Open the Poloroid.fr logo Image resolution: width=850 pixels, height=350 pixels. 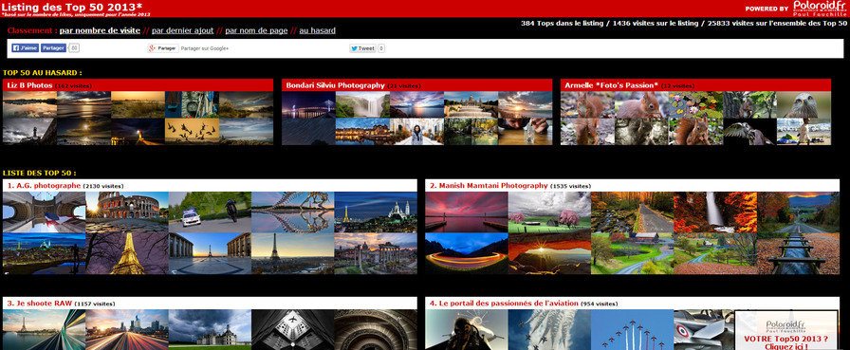819,9
